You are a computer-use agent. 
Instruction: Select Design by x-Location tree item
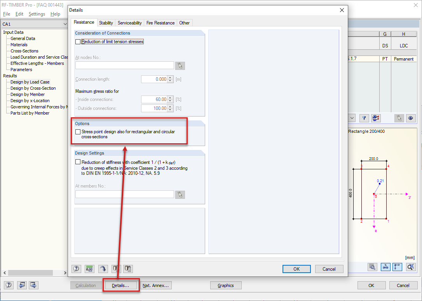point(30,101)
